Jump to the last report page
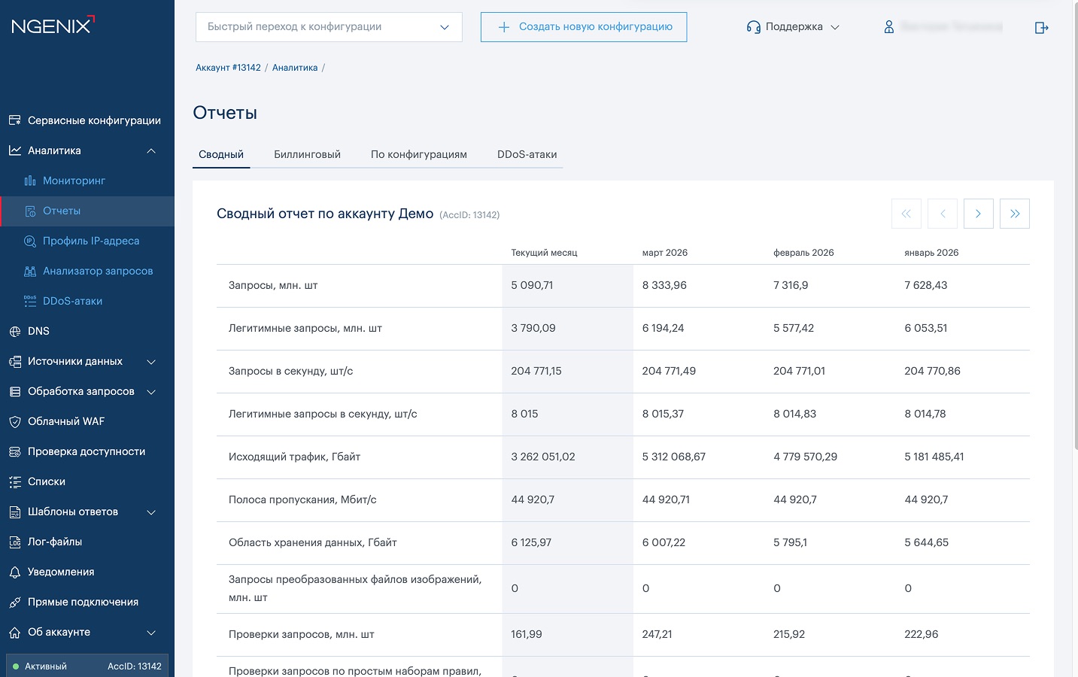Viewport: 1078px width, 677px height. point(1014,214)
